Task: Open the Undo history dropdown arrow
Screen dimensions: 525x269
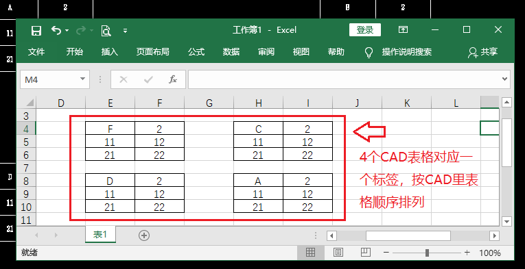Action: click(x=67, y=31)
